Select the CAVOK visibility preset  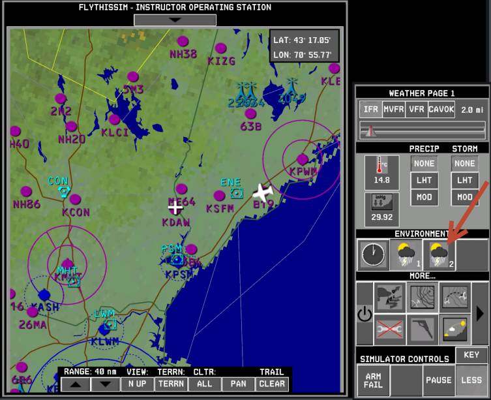point(441,109)
